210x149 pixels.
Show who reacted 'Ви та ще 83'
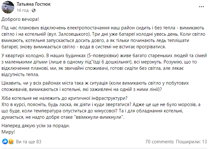click(29, 142)
